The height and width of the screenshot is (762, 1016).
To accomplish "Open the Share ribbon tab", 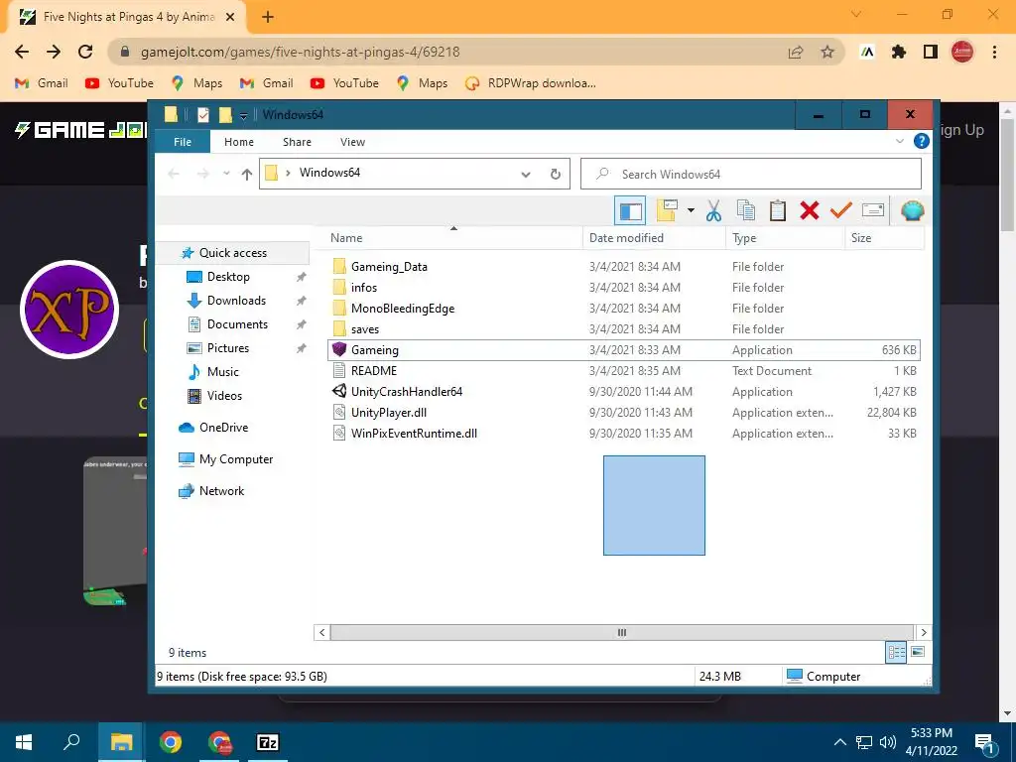I will [x=297, y=142].
